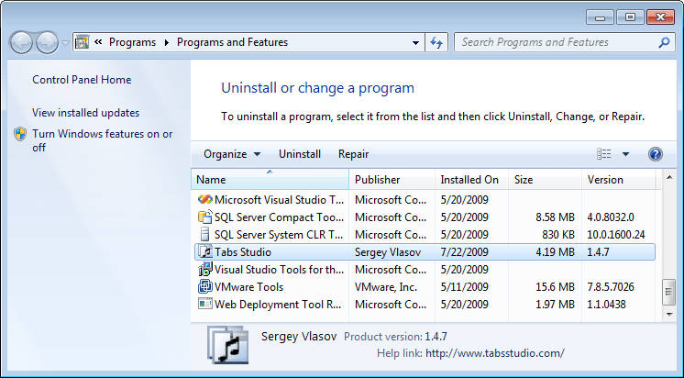Click the Microsoft Visual Studio T... icon
This screenshot has height=378, width=684.
coord(205,199)
